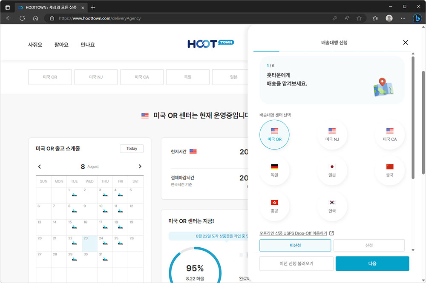Switch to 미국 OR center tab
Image resolution: width=426 pixels, height=283 pixels.
click(x=50, y=77)
